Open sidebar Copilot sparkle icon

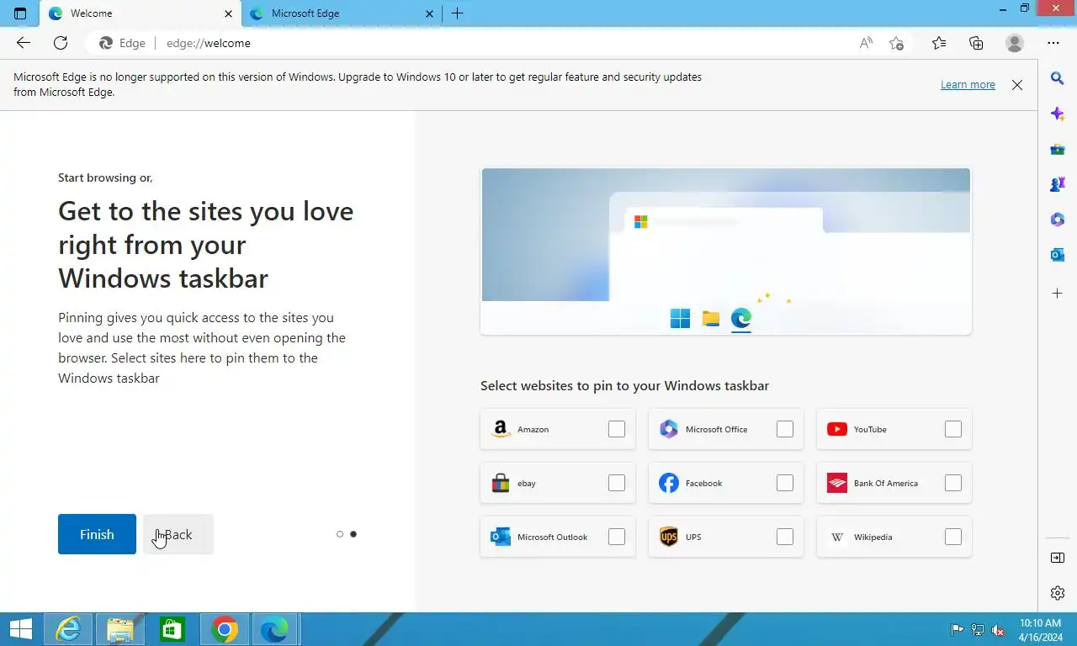tap(1058, 114)
